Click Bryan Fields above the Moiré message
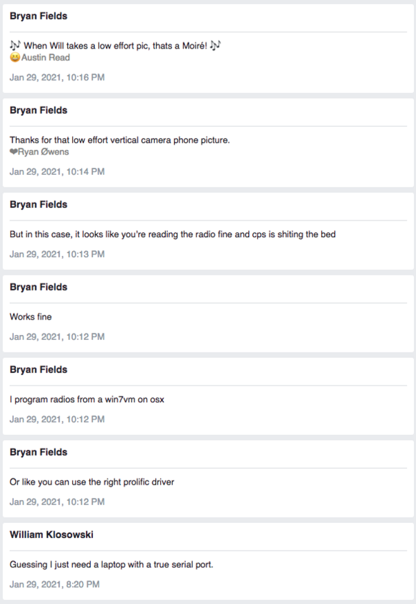 [x=38, y=16]
